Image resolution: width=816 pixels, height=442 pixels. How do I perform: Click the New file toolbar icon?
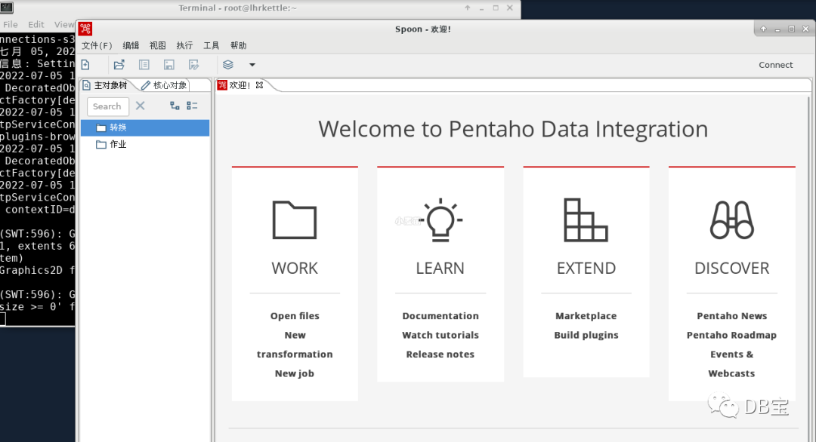click(x=86, y=65)
